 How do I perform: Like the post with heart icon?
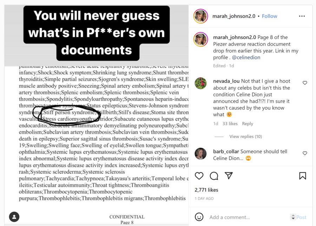pos(199,176)
